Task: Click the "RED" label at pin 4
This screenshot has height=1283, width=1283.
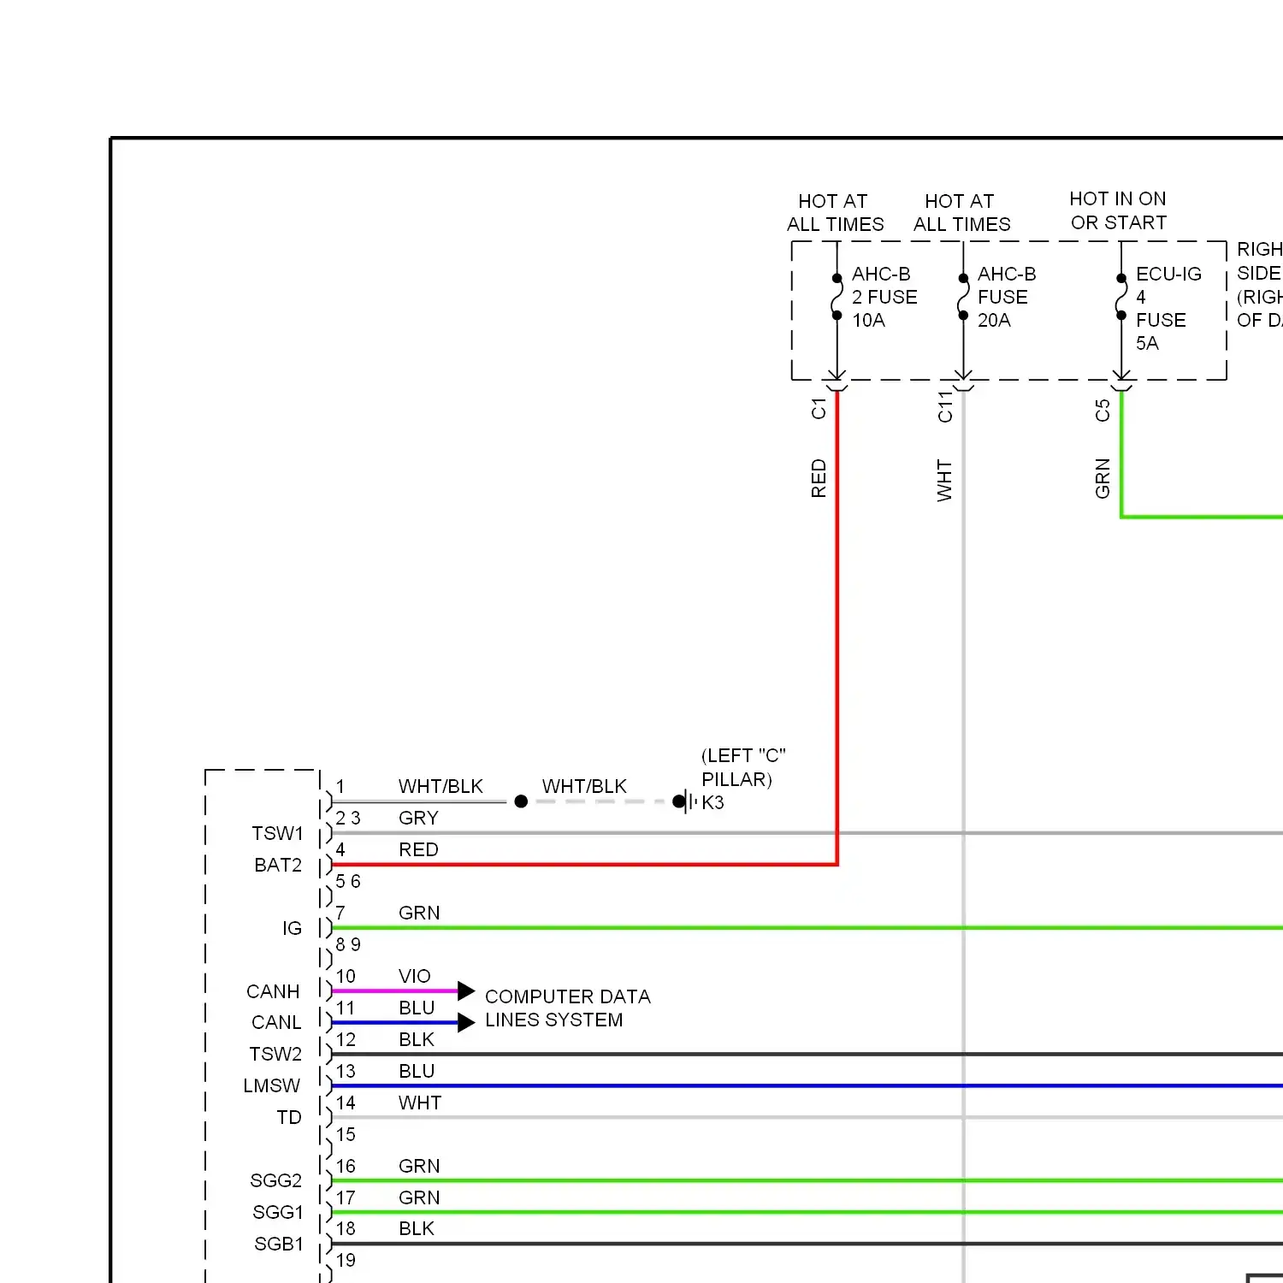Action: coord(418,849)
